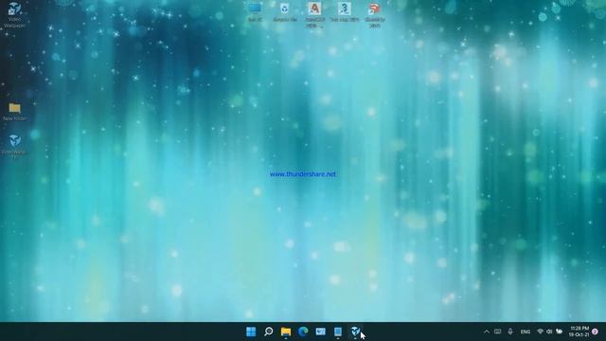The height and width of the screenshot is (341, 606).
Task: Click the touch keyboard tray icon
Action: tap(498, 332)
